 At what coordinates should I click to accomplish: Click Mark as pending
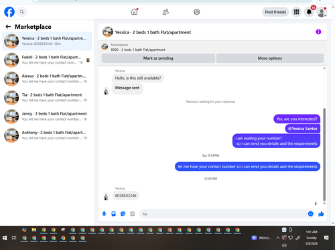[x=158, y=58]
